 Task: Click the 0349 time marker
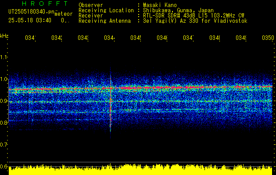241,38
